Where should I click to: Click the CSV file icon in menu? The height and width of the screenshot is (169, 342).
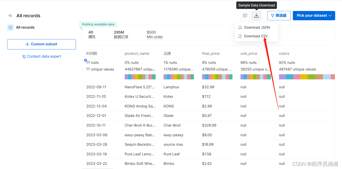coord(240,36)
